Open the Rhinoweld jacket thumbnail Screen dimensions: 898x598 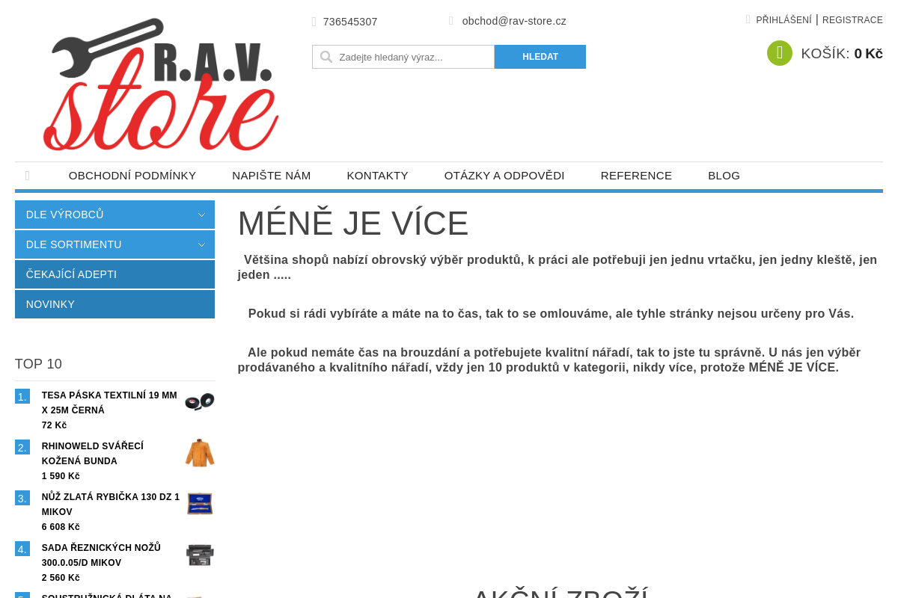pyautogui.click(x=200, y=453)
